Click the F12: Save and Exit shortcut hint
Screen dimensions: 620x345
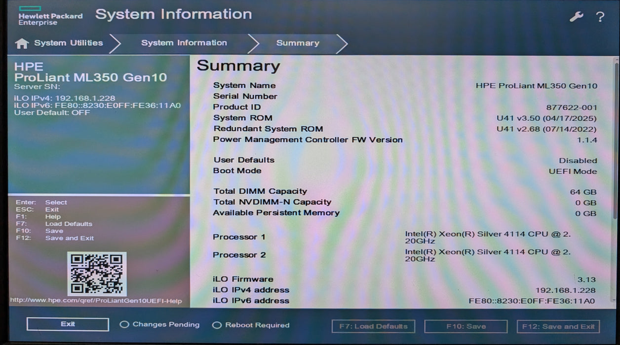54,238
